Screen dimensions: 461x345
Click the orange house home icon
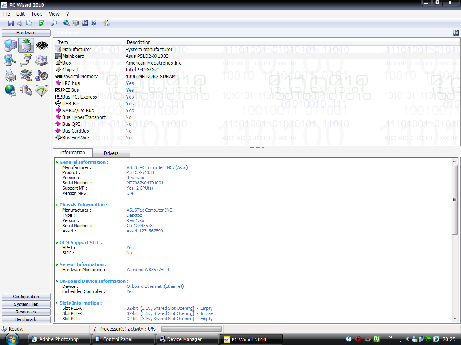106,23
